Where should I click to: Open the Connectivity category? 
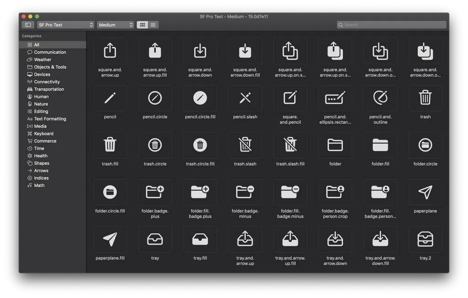[53, 82]
